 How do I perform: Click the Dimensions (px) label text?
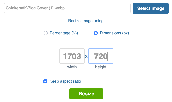point(114,33)
